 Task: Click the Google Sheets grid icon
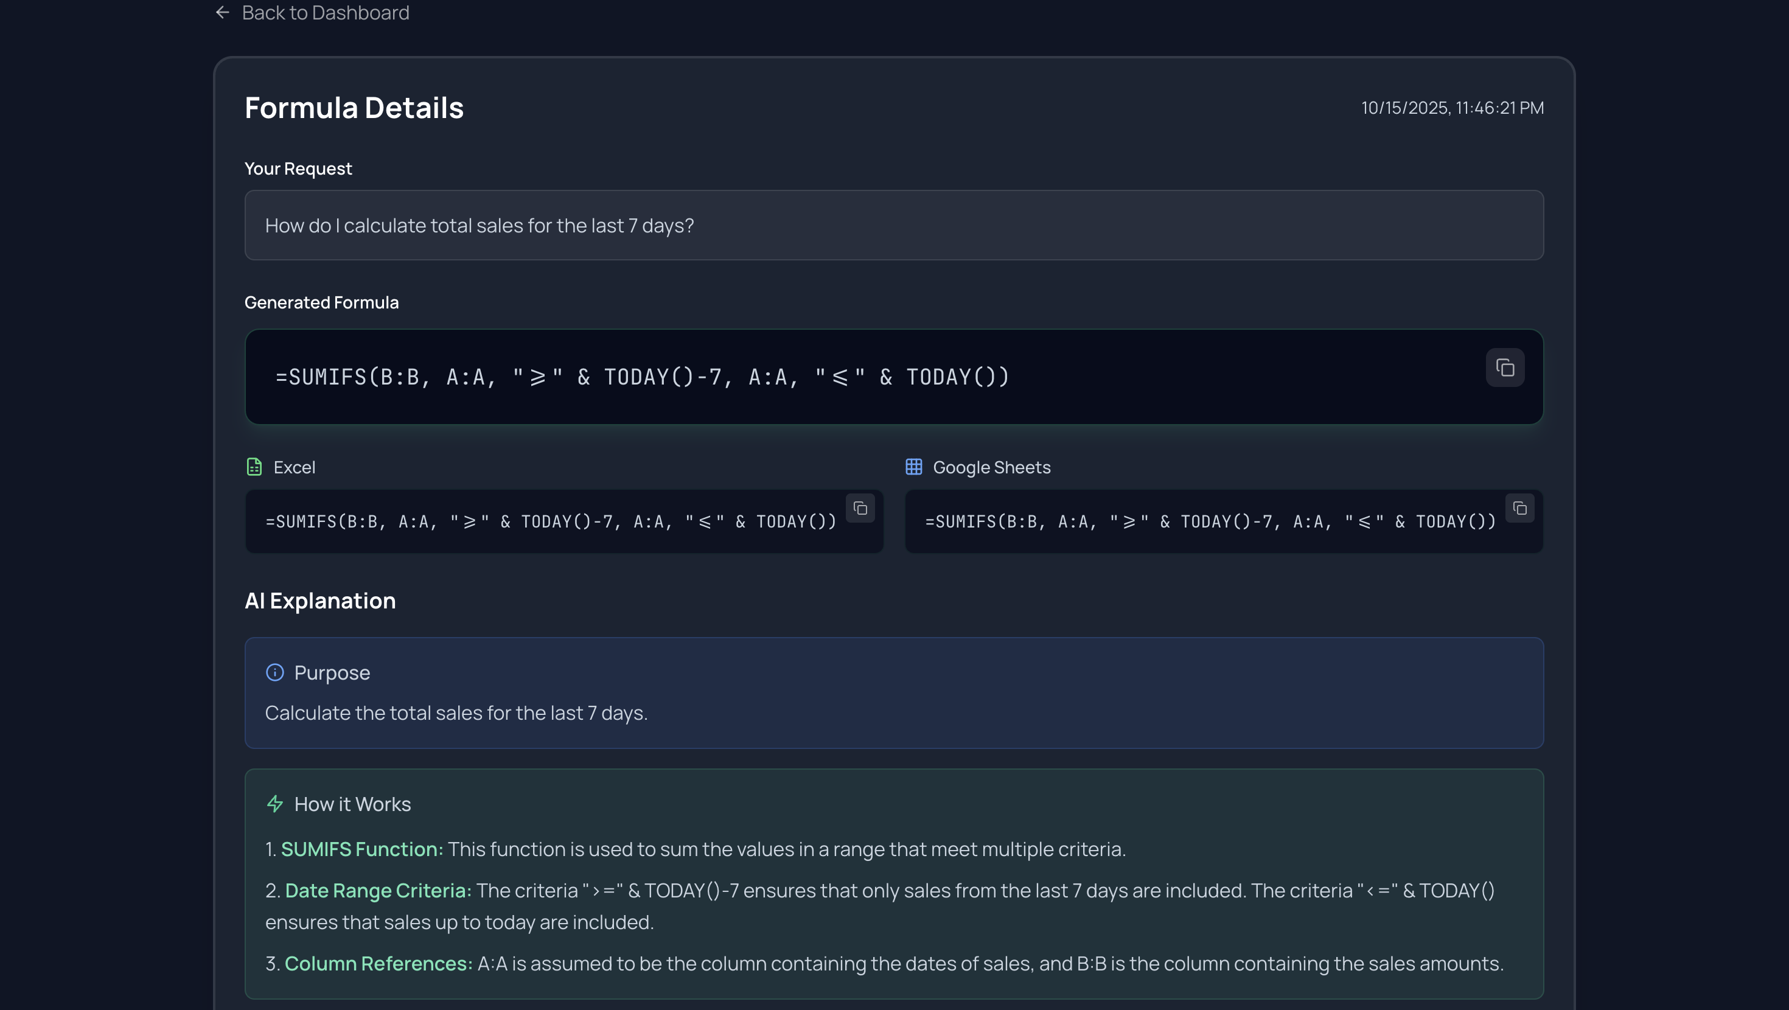913,467
